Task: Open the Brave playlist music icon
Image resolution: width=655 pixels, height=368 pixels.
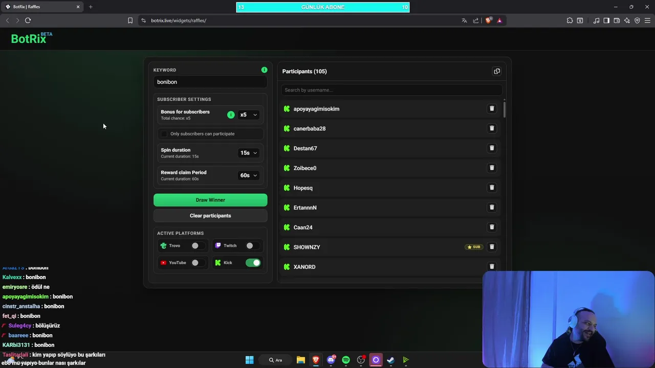Action: pos(596,20)
